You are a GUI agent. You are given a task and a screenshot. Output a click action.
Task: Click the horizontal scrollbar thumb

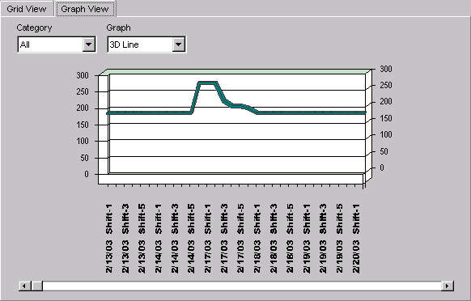click(36, 286)
